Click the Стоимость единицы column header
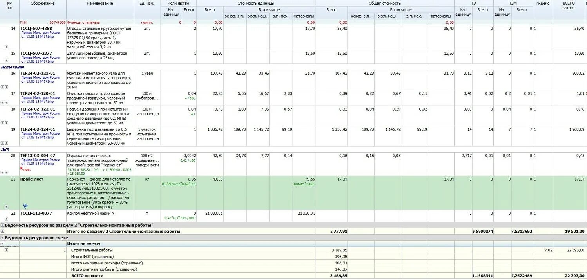 pos(256,3)
